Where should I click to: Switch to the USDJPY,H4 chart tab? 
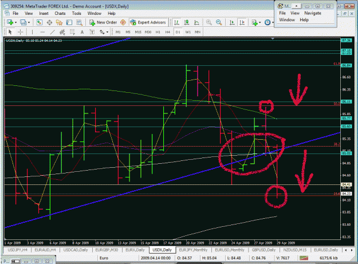17,250
